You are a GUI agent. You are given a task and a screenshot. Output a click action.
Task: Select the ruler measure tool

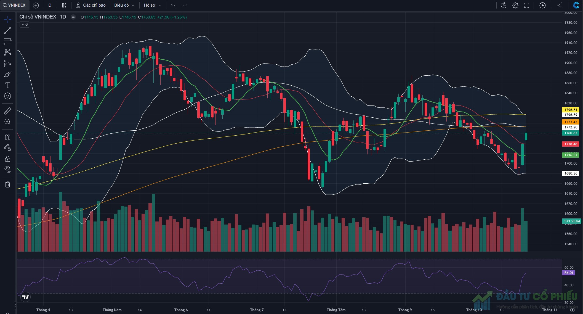tap(8, 111)
